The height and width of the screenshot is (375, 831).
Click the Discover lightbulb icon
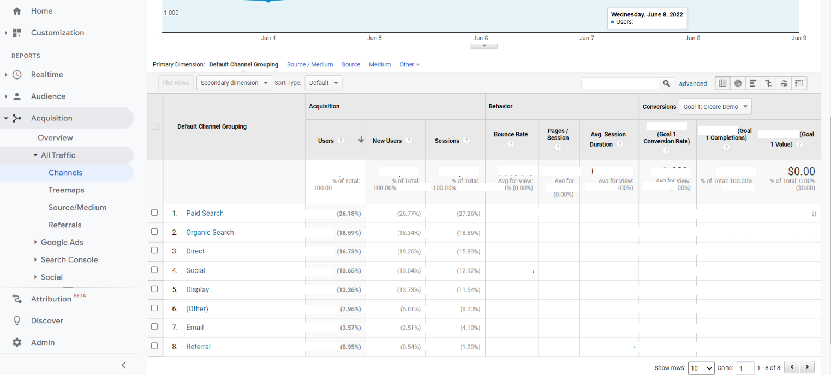coord(17,320)
